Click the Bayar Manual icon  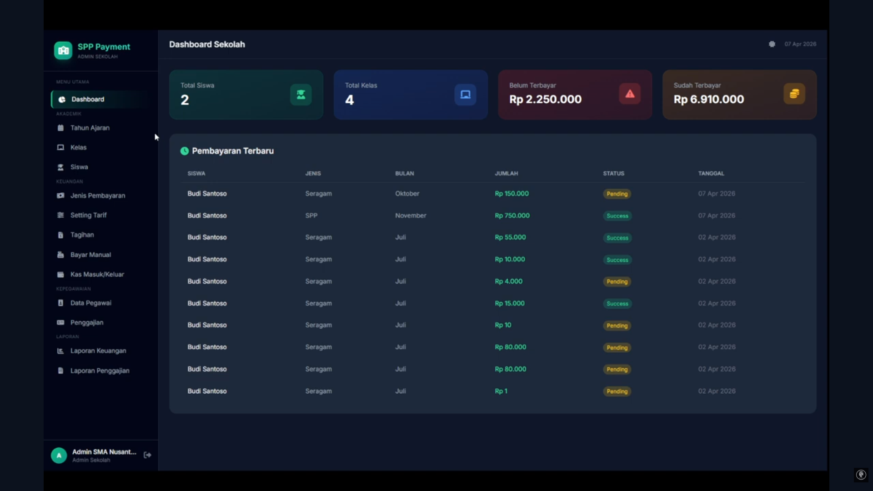pos(60,255)
